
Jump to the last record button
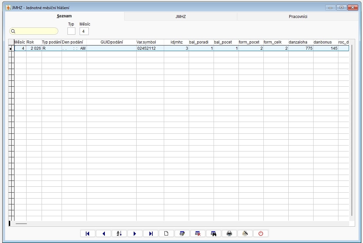tap(151, 234)
